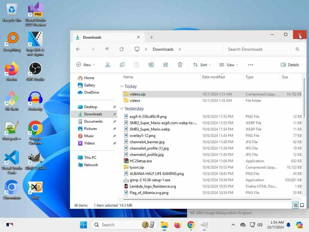Sort by Size column header

pyautogui.click(x=291, y=77)
